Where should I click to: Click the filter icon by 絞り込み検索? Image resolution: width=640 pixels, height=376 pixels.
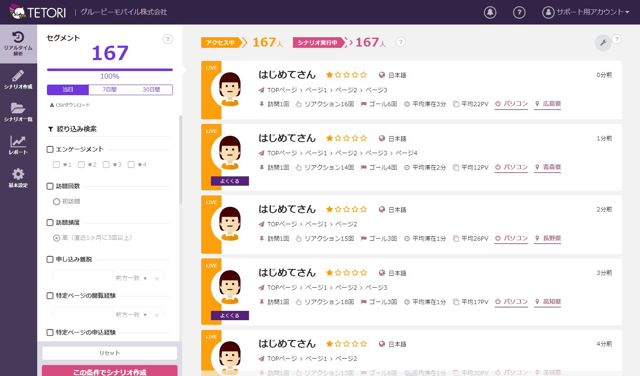tap(50, 129)
